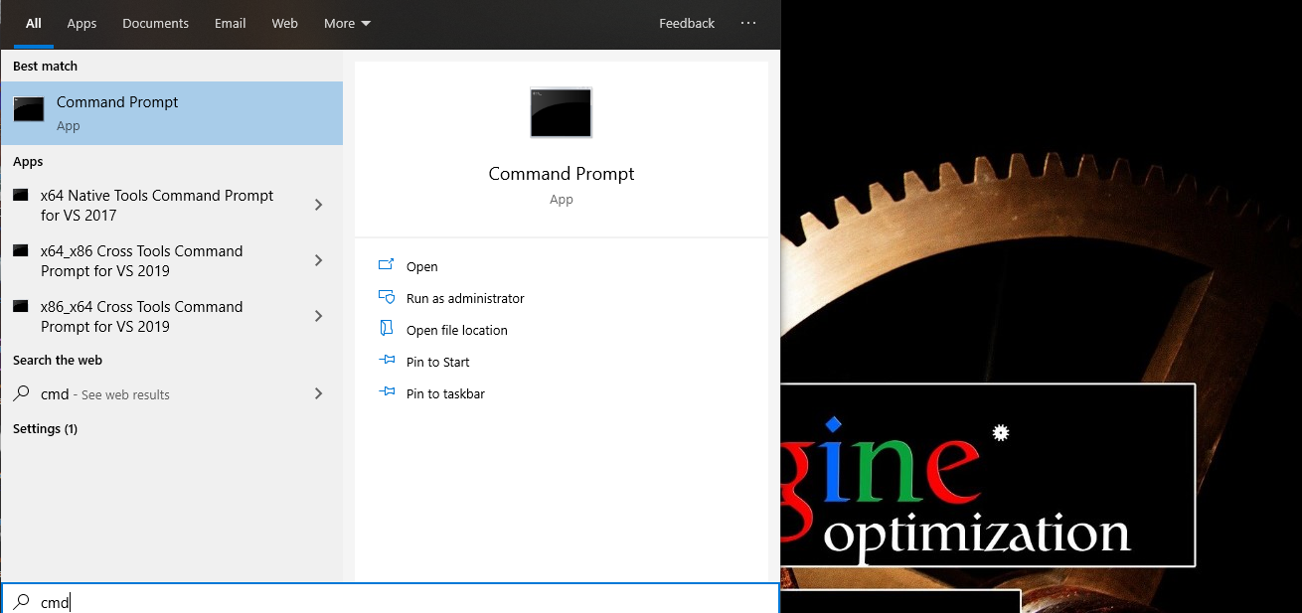Click the Best match section header
The image size is (1302, 613).
(x=45, y=67)
